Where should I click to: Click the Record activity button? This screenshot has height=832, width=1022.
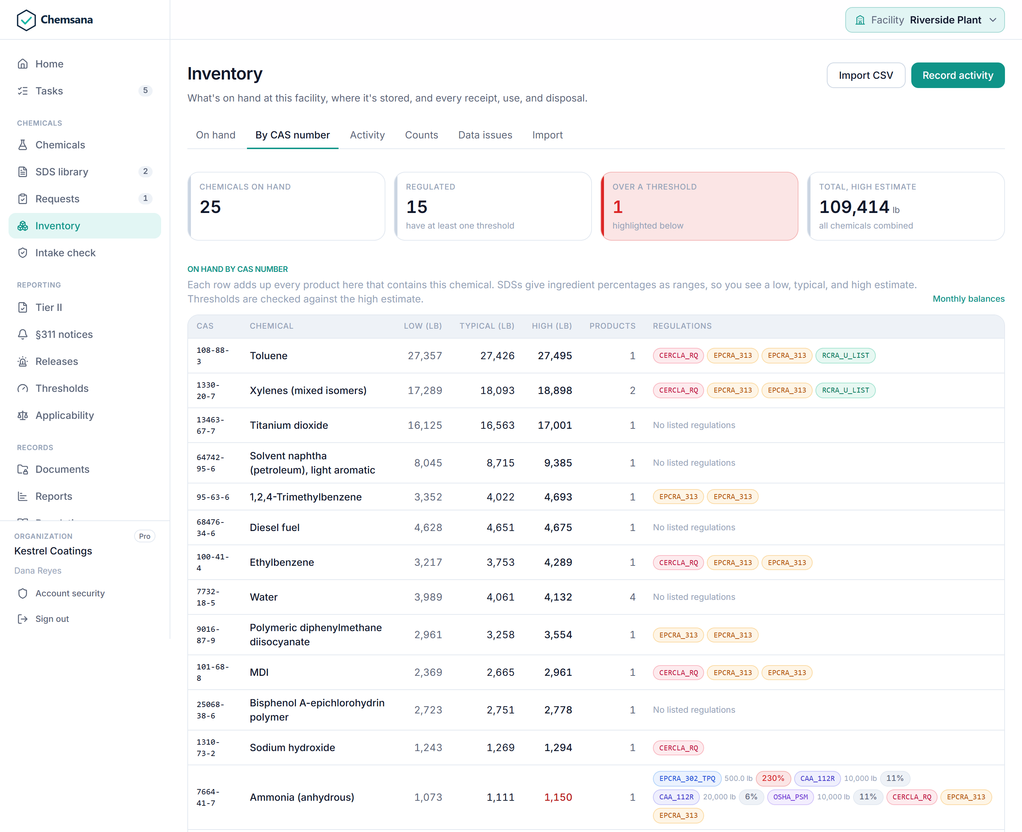tap(957, 75)
